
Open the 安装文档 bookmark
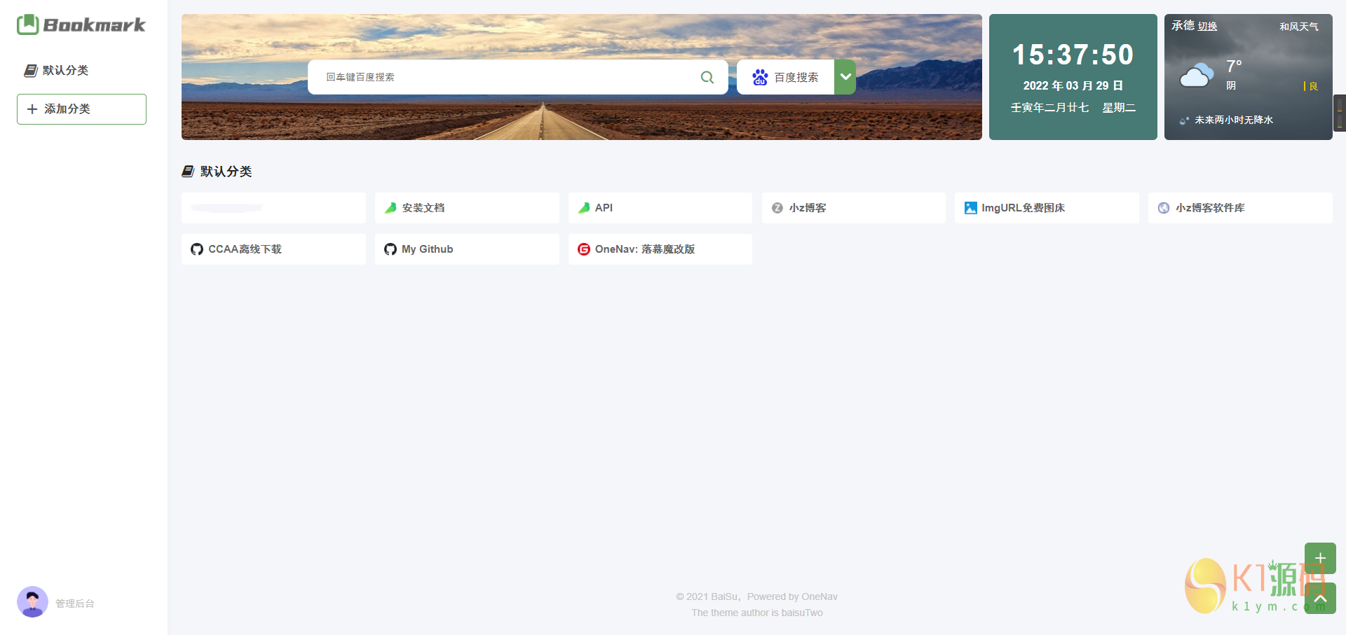pyautogui.click(x=467, y=208)
